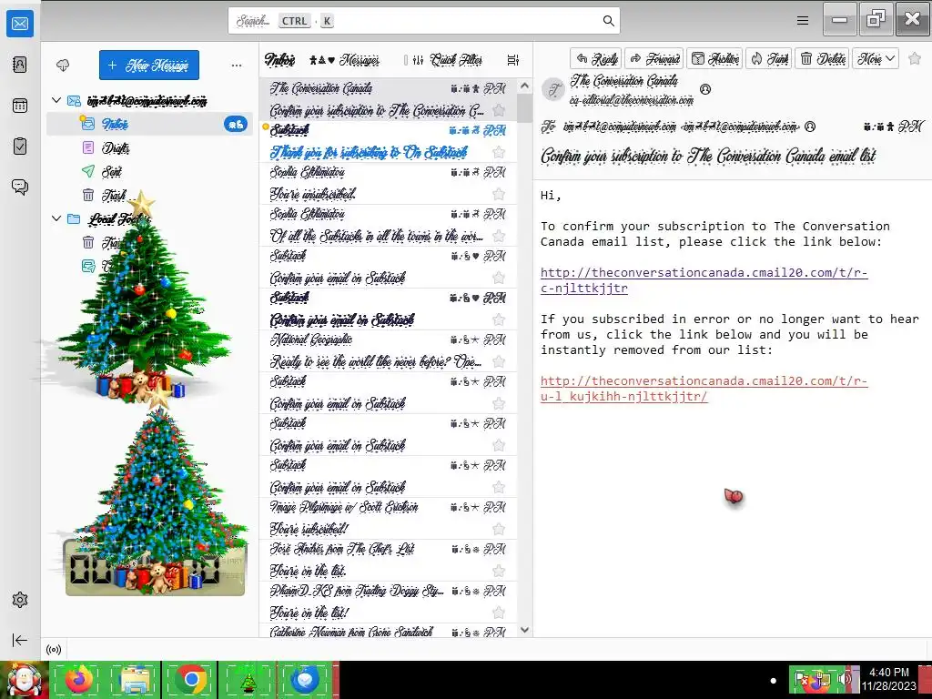The width and height of the screenshot is (932, 699).
Task: Select the account's Trash folder
Action: tap(150, 195)
